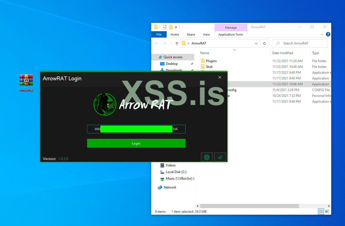Image resolution: width=345 pixels, height=226 pixels.
Task: Select Local Disk (C:) in navigation pane
Action: 176,172
